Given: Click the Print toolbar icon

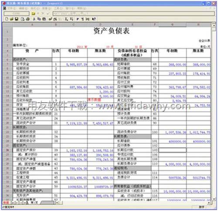Looking at the screenshot, I should coord(28,19).
